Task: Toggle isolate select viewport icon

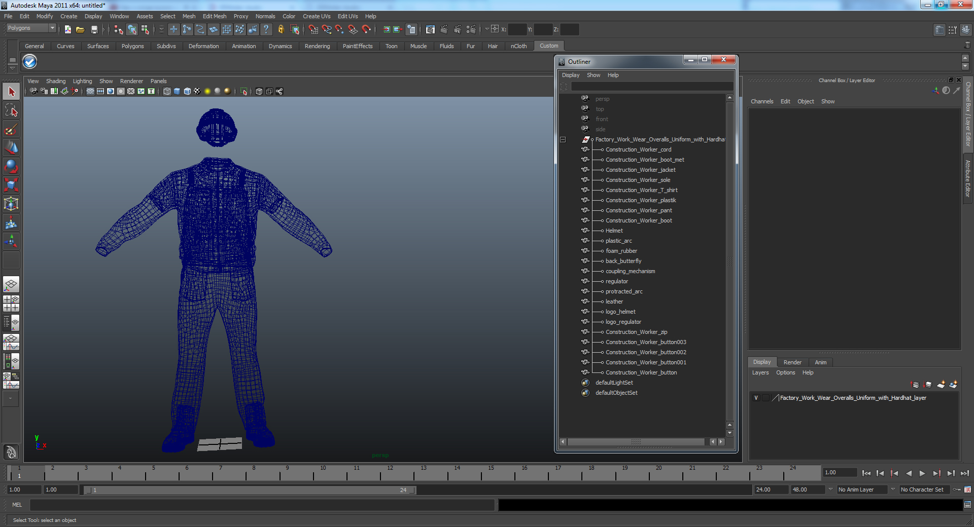Action: pos(243,91)
